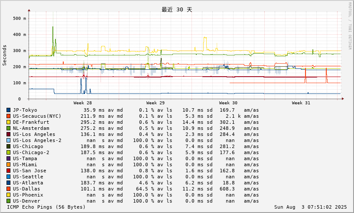354x213 pixels.
Task: Click the 500 m y-axis label
Action: [x=19, y=18]
